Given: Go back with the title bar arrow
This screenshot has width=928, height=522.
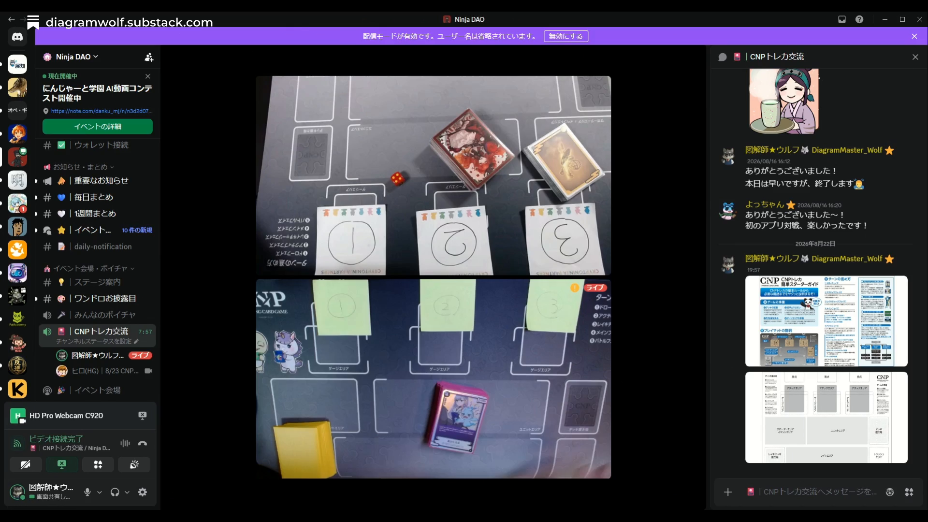Looking at the screenshot, I should (x=11, y=19).
